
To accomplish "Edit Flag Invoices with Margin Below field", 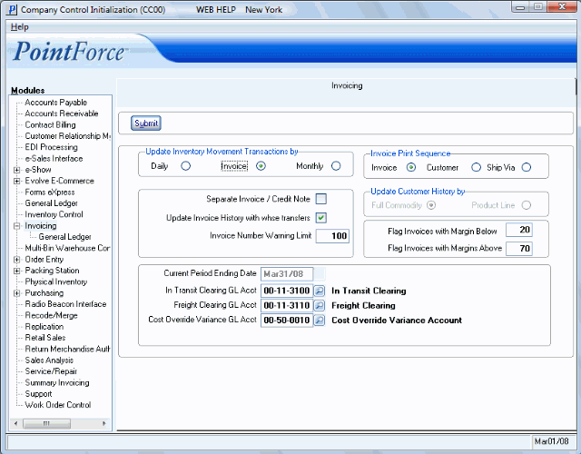I will (518, 230).
